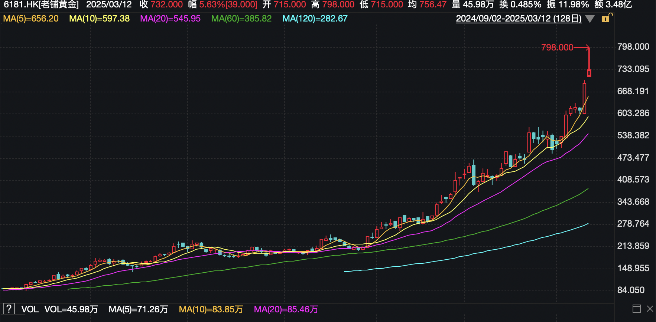The image size is (656, 322).
Task: Click the MA(20)=545.95 moving average label
Action: pyautogui.click(x=170, y=19)
